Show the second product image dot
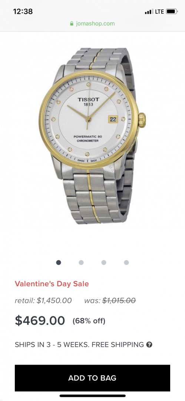This screenshot has width=185, height=401. 81,263
